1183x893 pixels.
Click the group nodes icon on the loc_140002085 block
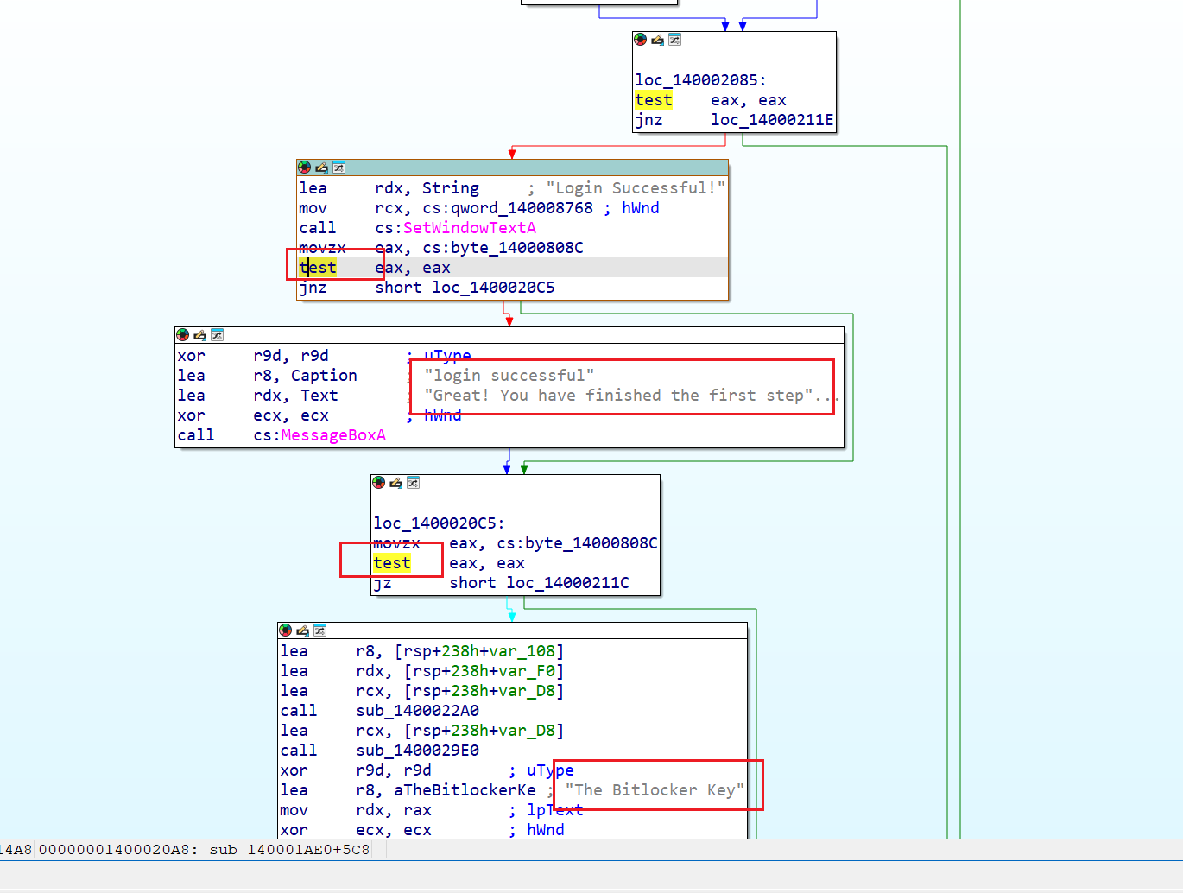click(x=674, y=40)
